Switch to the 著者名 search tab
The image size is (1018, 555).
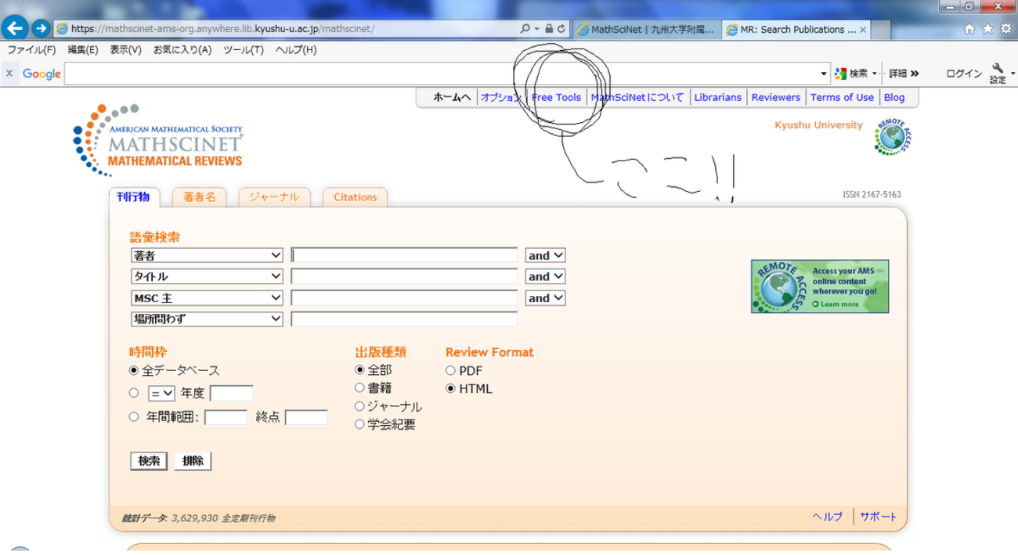pyautogui.click(x=200, y=197)
